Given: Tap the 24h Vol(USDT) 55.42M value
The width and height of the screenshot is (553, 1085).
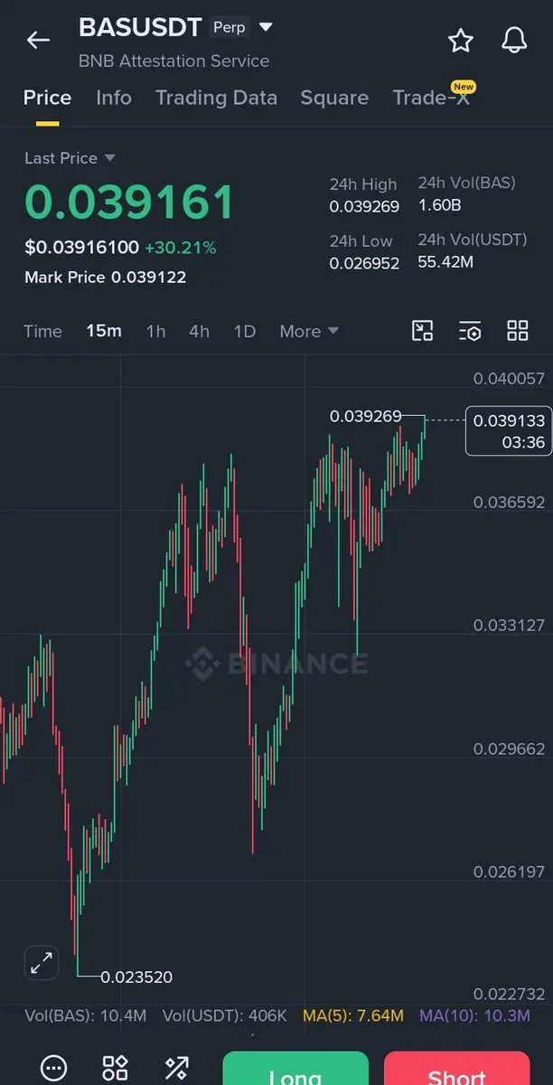Looking at the screenshot, I should coord(445,262).
